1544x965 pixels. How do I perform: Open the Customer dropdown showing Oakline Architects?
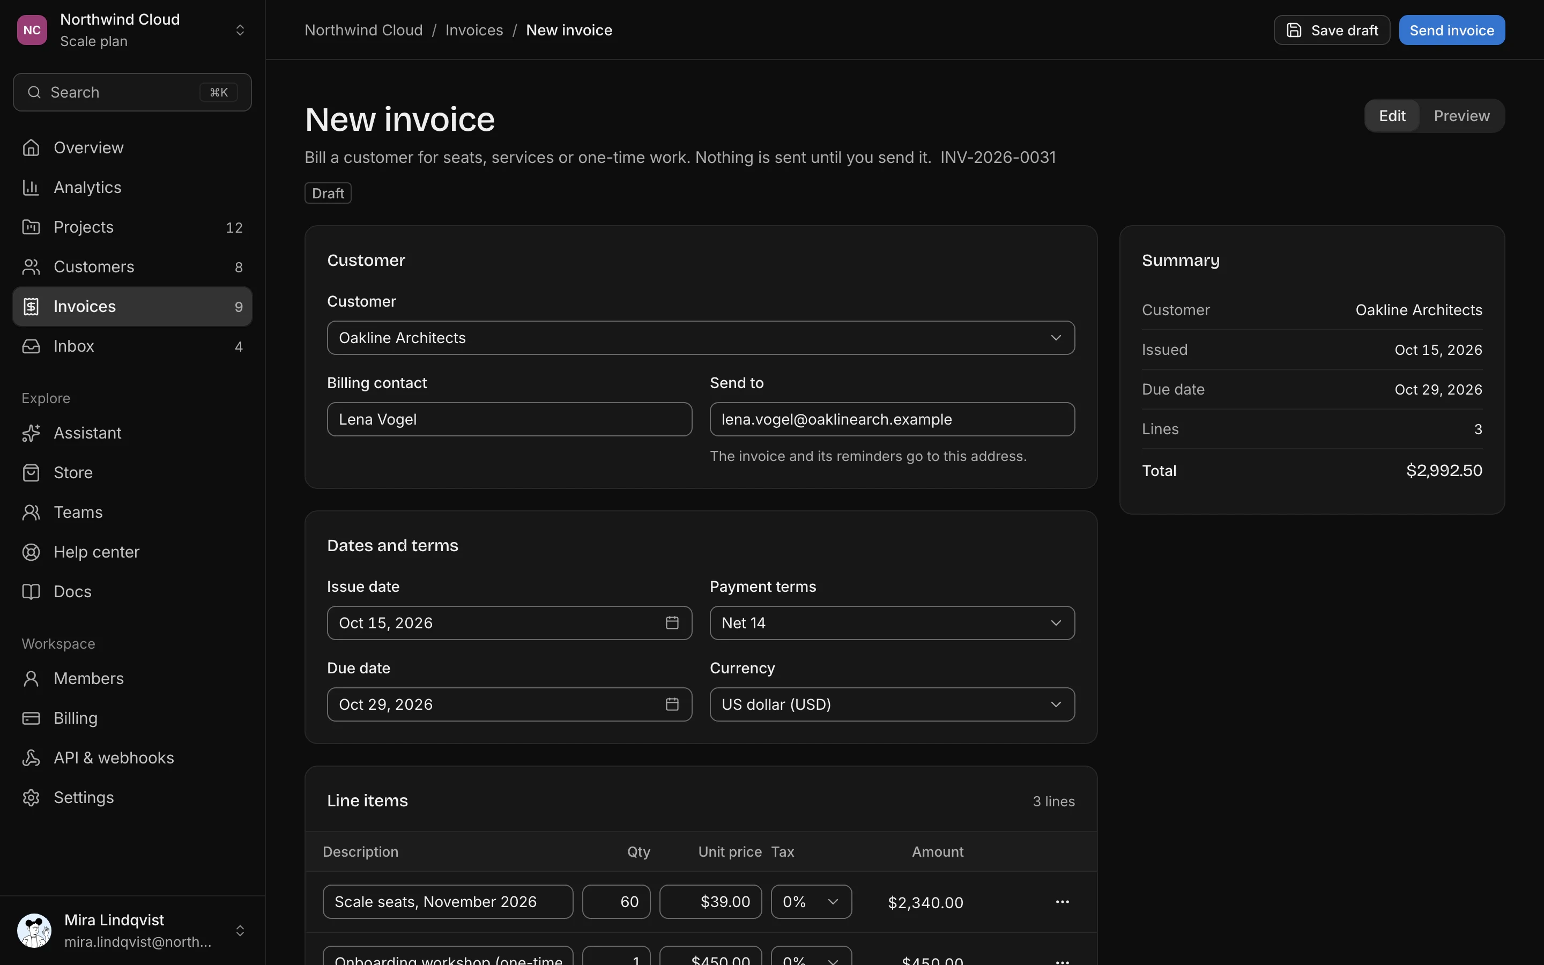pos(701,338)
